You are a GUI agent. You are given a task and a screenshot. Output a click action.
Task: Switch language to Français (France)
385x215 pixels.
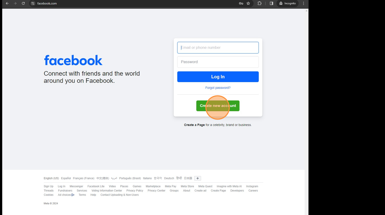click(84, 179)
